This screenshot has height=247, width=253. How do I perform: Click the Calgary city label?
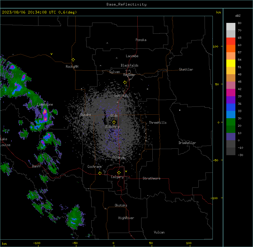117,177
